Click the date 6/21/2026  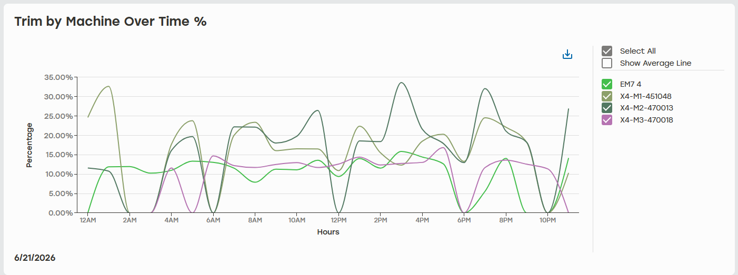35,258
